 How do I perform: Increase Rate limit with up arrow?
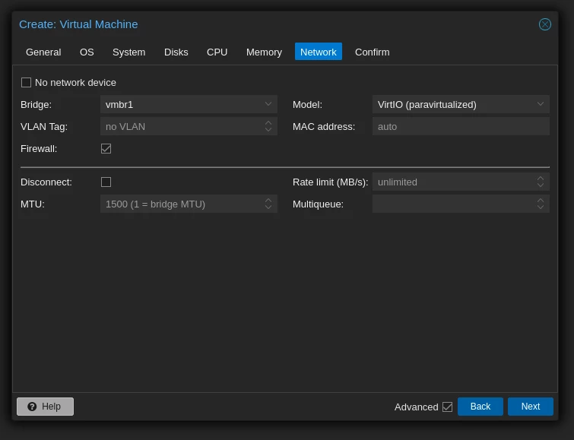541,179
